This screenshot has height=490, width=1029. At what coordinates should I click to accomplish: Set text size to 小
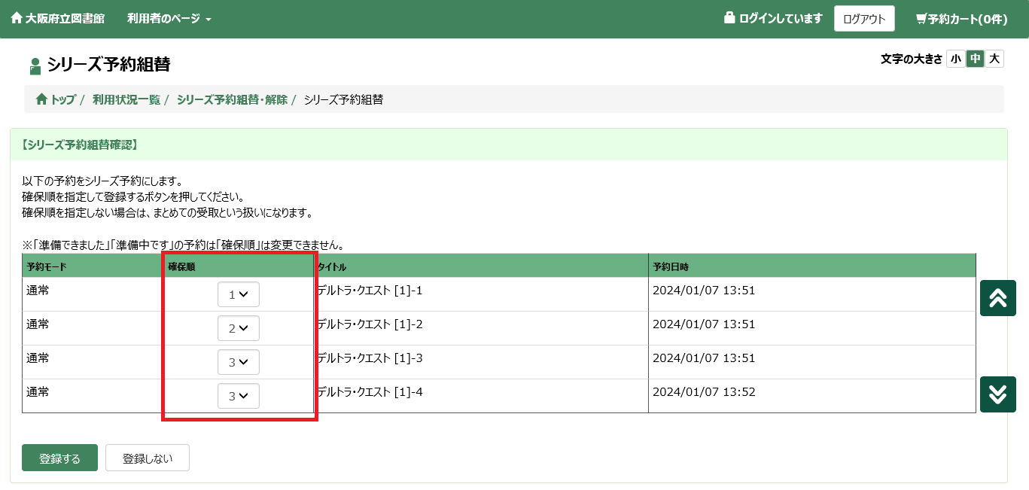[955, 59]
